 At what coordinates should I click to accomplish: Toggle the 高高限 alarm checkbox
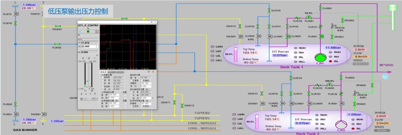[102, 78]
